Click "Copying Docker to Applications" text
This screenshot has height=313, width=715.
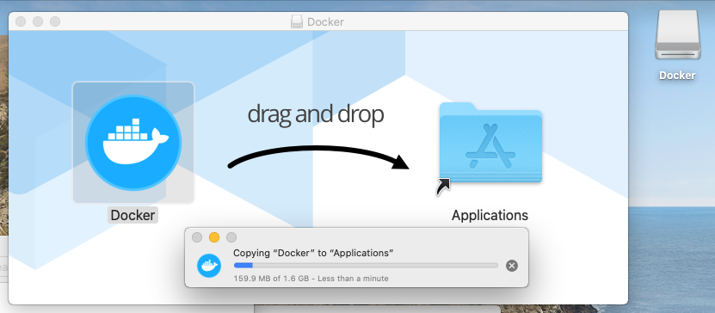pos(313,253)
